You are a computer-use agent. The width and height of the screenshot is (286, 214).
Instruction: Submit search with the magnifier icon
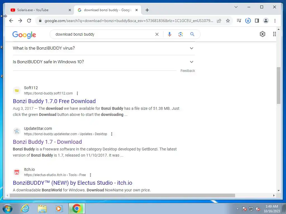tap(192, 34)
